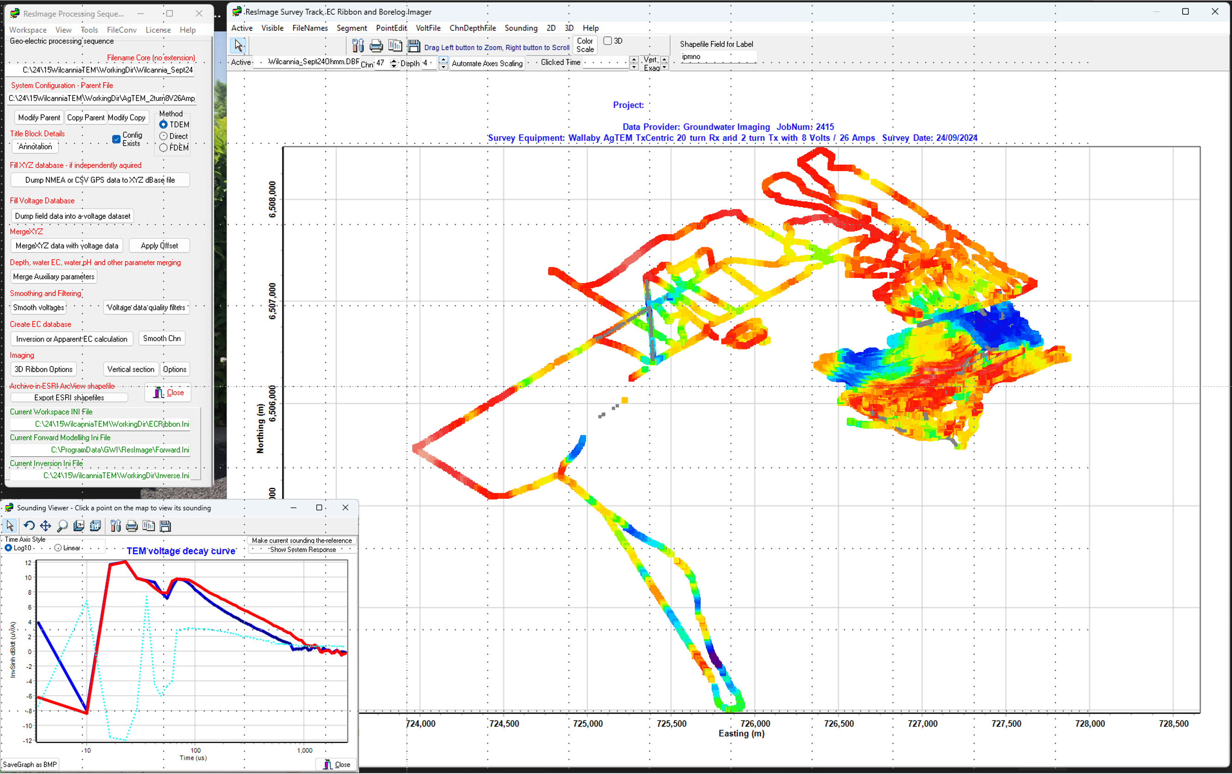Click the ResImage app icon in the Imager title bar
Image resolution: width=1232 pixels, height=774 pixels.
pos(237,12)
